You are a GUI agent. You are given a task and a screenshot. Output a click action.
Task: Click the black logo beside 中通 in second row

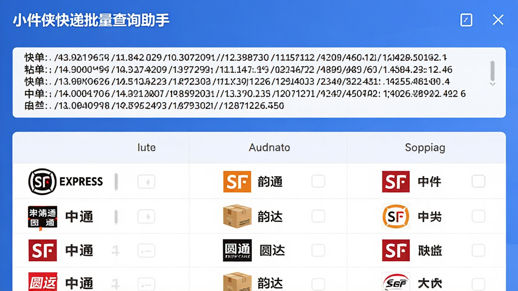tap(42, 217)
